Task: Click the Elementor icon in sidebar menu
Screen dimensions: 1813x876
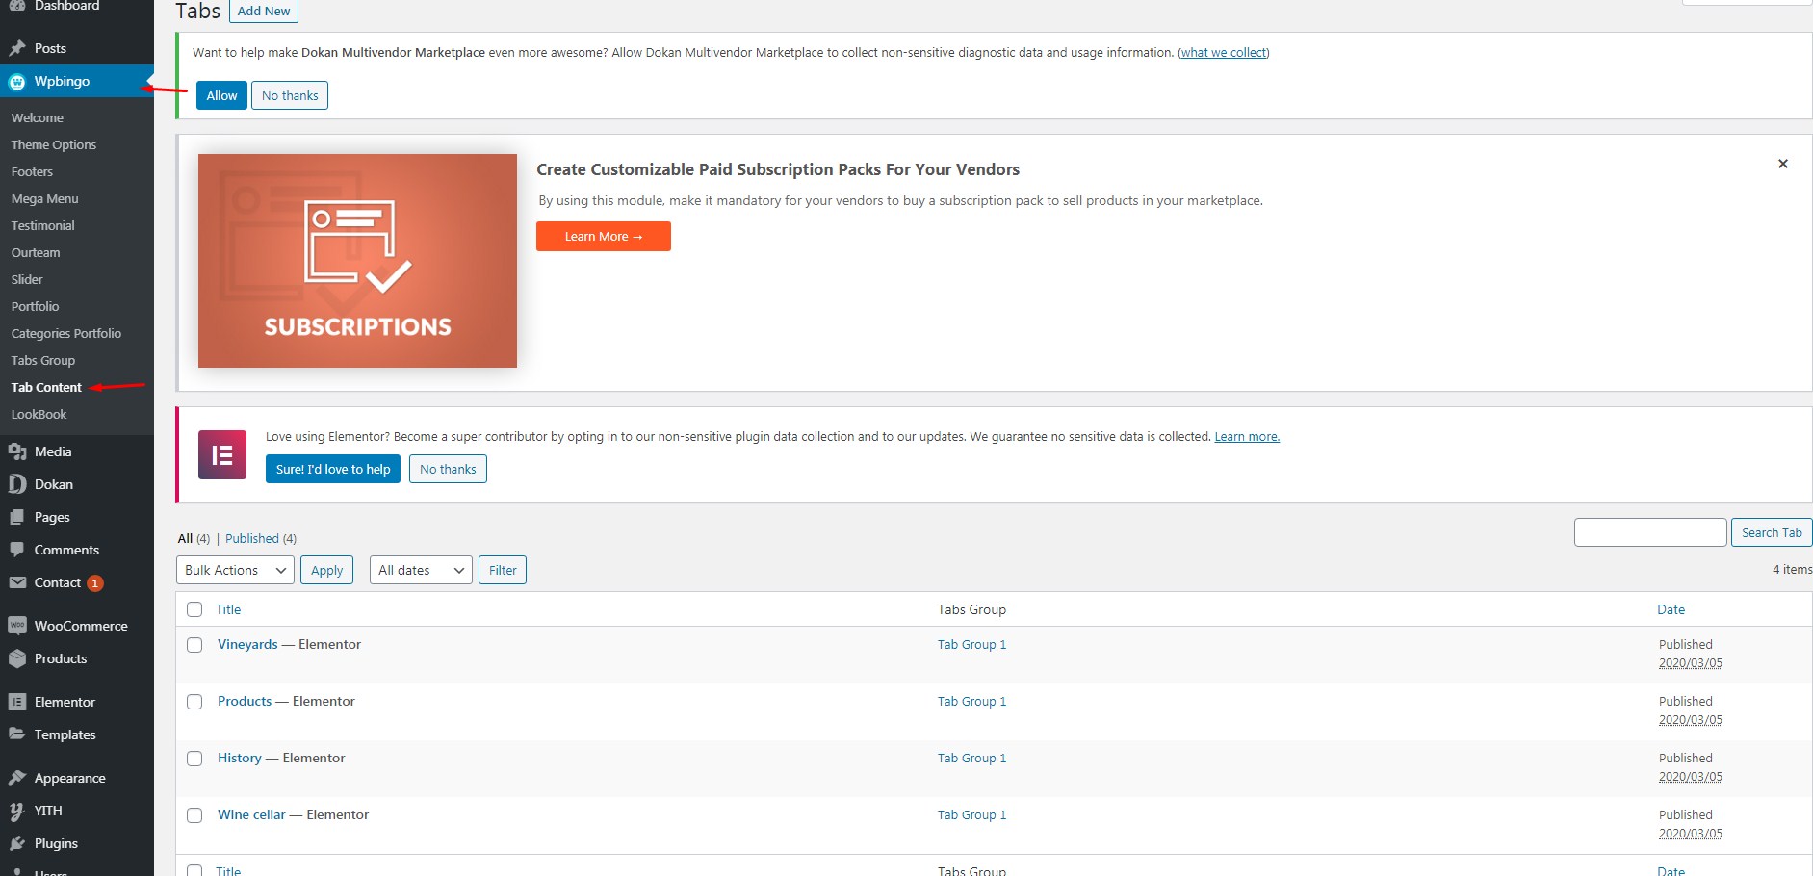Action: click(x=17, y=702)
